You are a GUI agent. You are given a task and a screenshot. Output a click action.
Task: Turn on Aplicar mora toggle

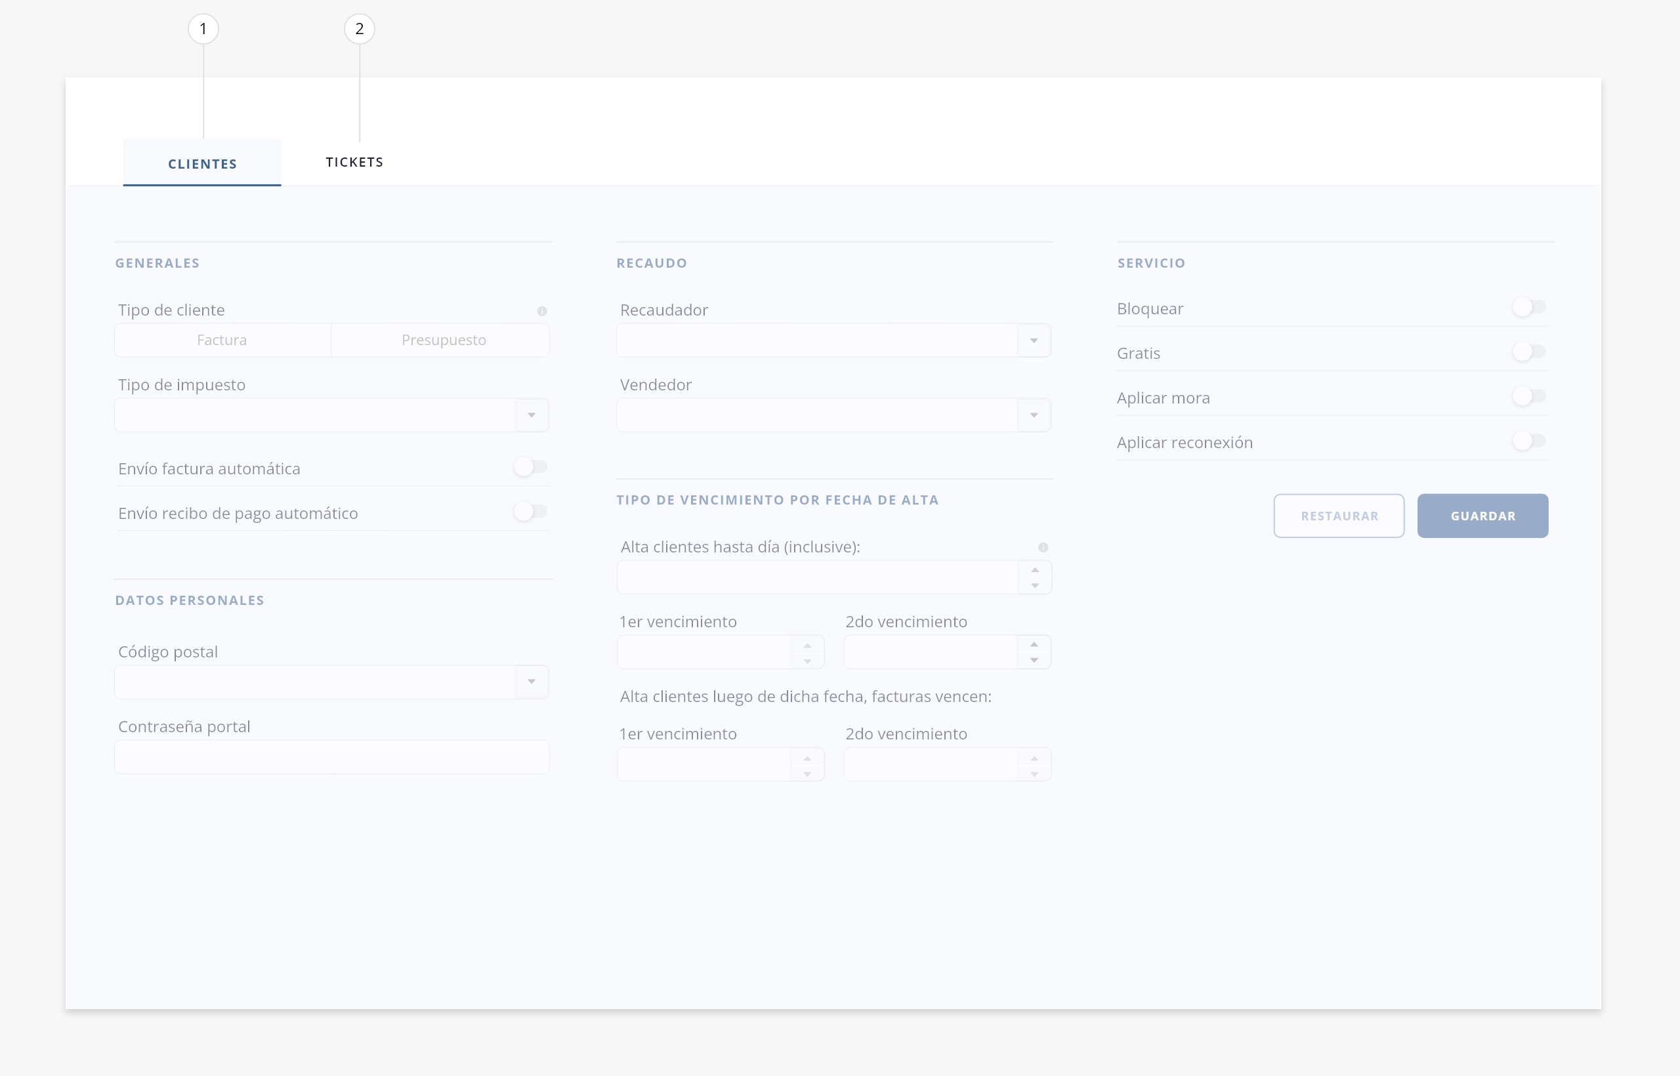(1529, 396)
